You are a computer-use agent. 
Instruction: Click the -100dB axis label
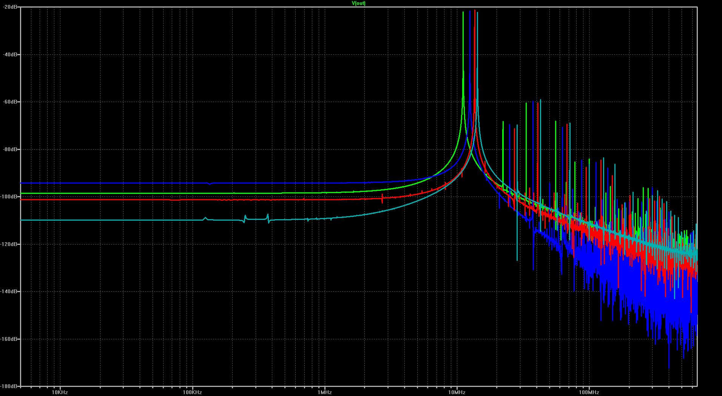tap(9, 197)
